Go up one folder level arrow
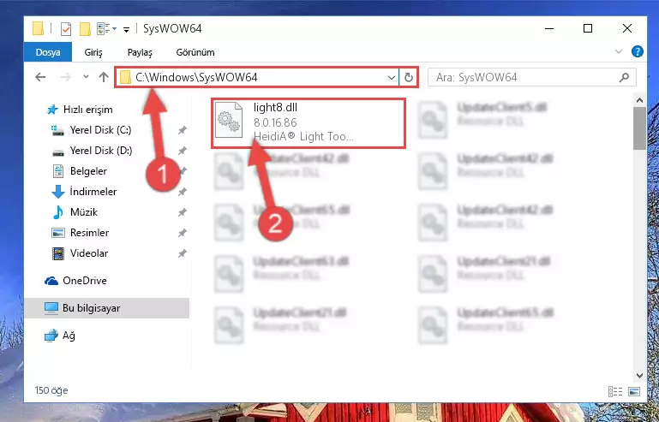Image resolution: width=659 pixels, height=422 pixels. pos(104,77)
